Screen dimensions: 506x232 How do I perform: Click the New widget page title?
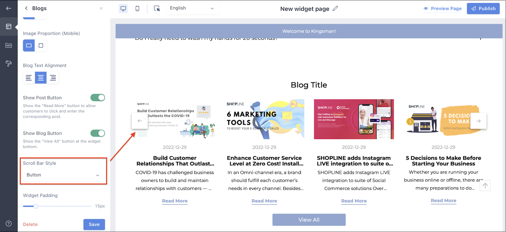click(305, 9)
